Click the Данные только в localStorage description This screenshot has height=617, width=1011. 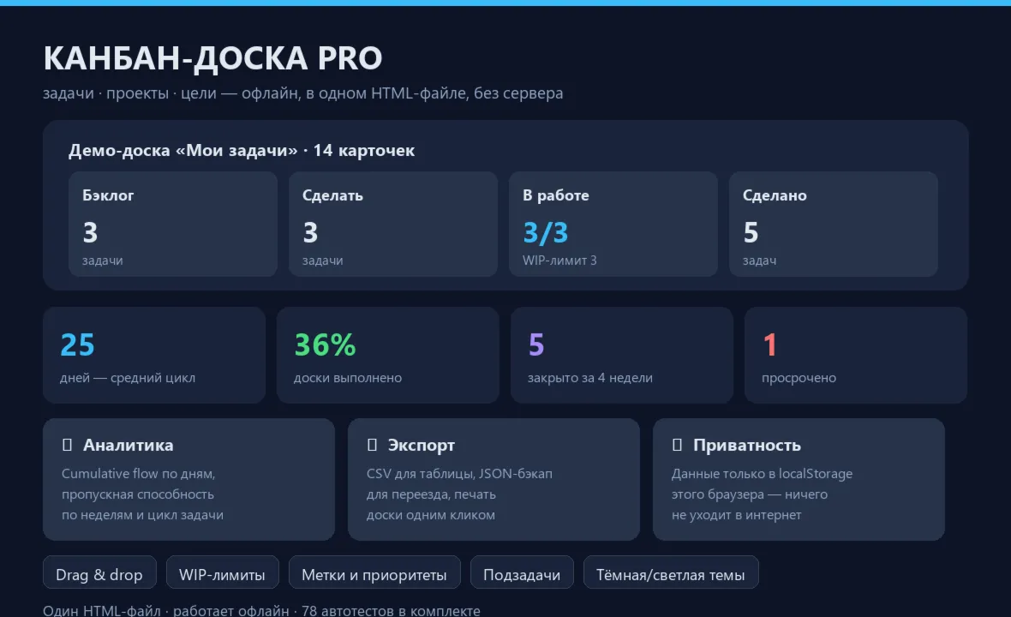point(763,494)
